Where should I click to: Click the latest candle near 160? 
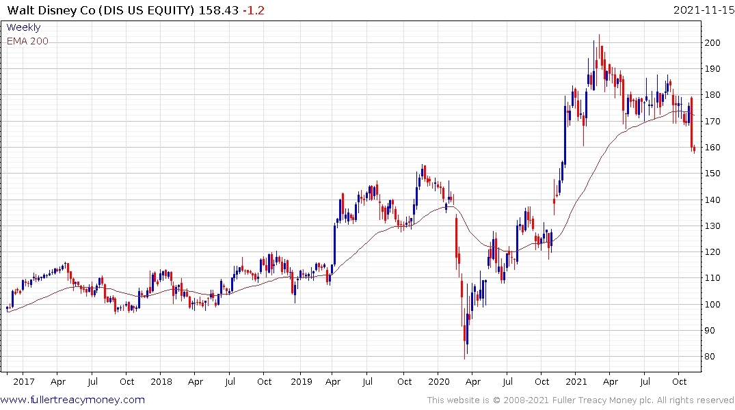click(x=694, y=149)
